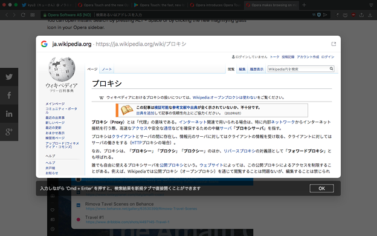
Task: Open the result in new tab icon
Action: (x=333, y=44)
